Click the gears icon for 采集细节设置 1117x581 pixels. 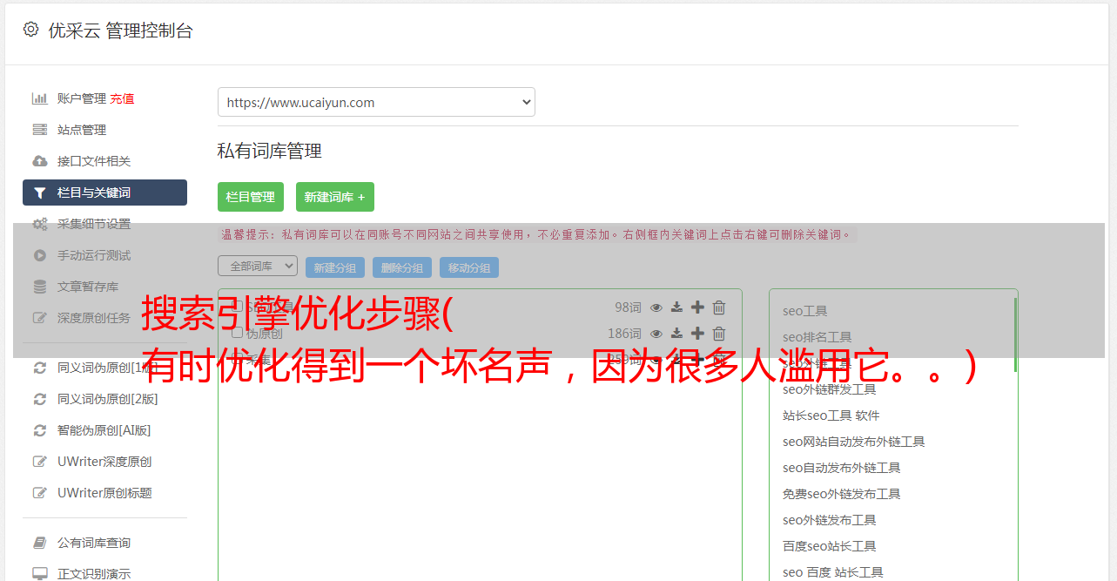40,224
